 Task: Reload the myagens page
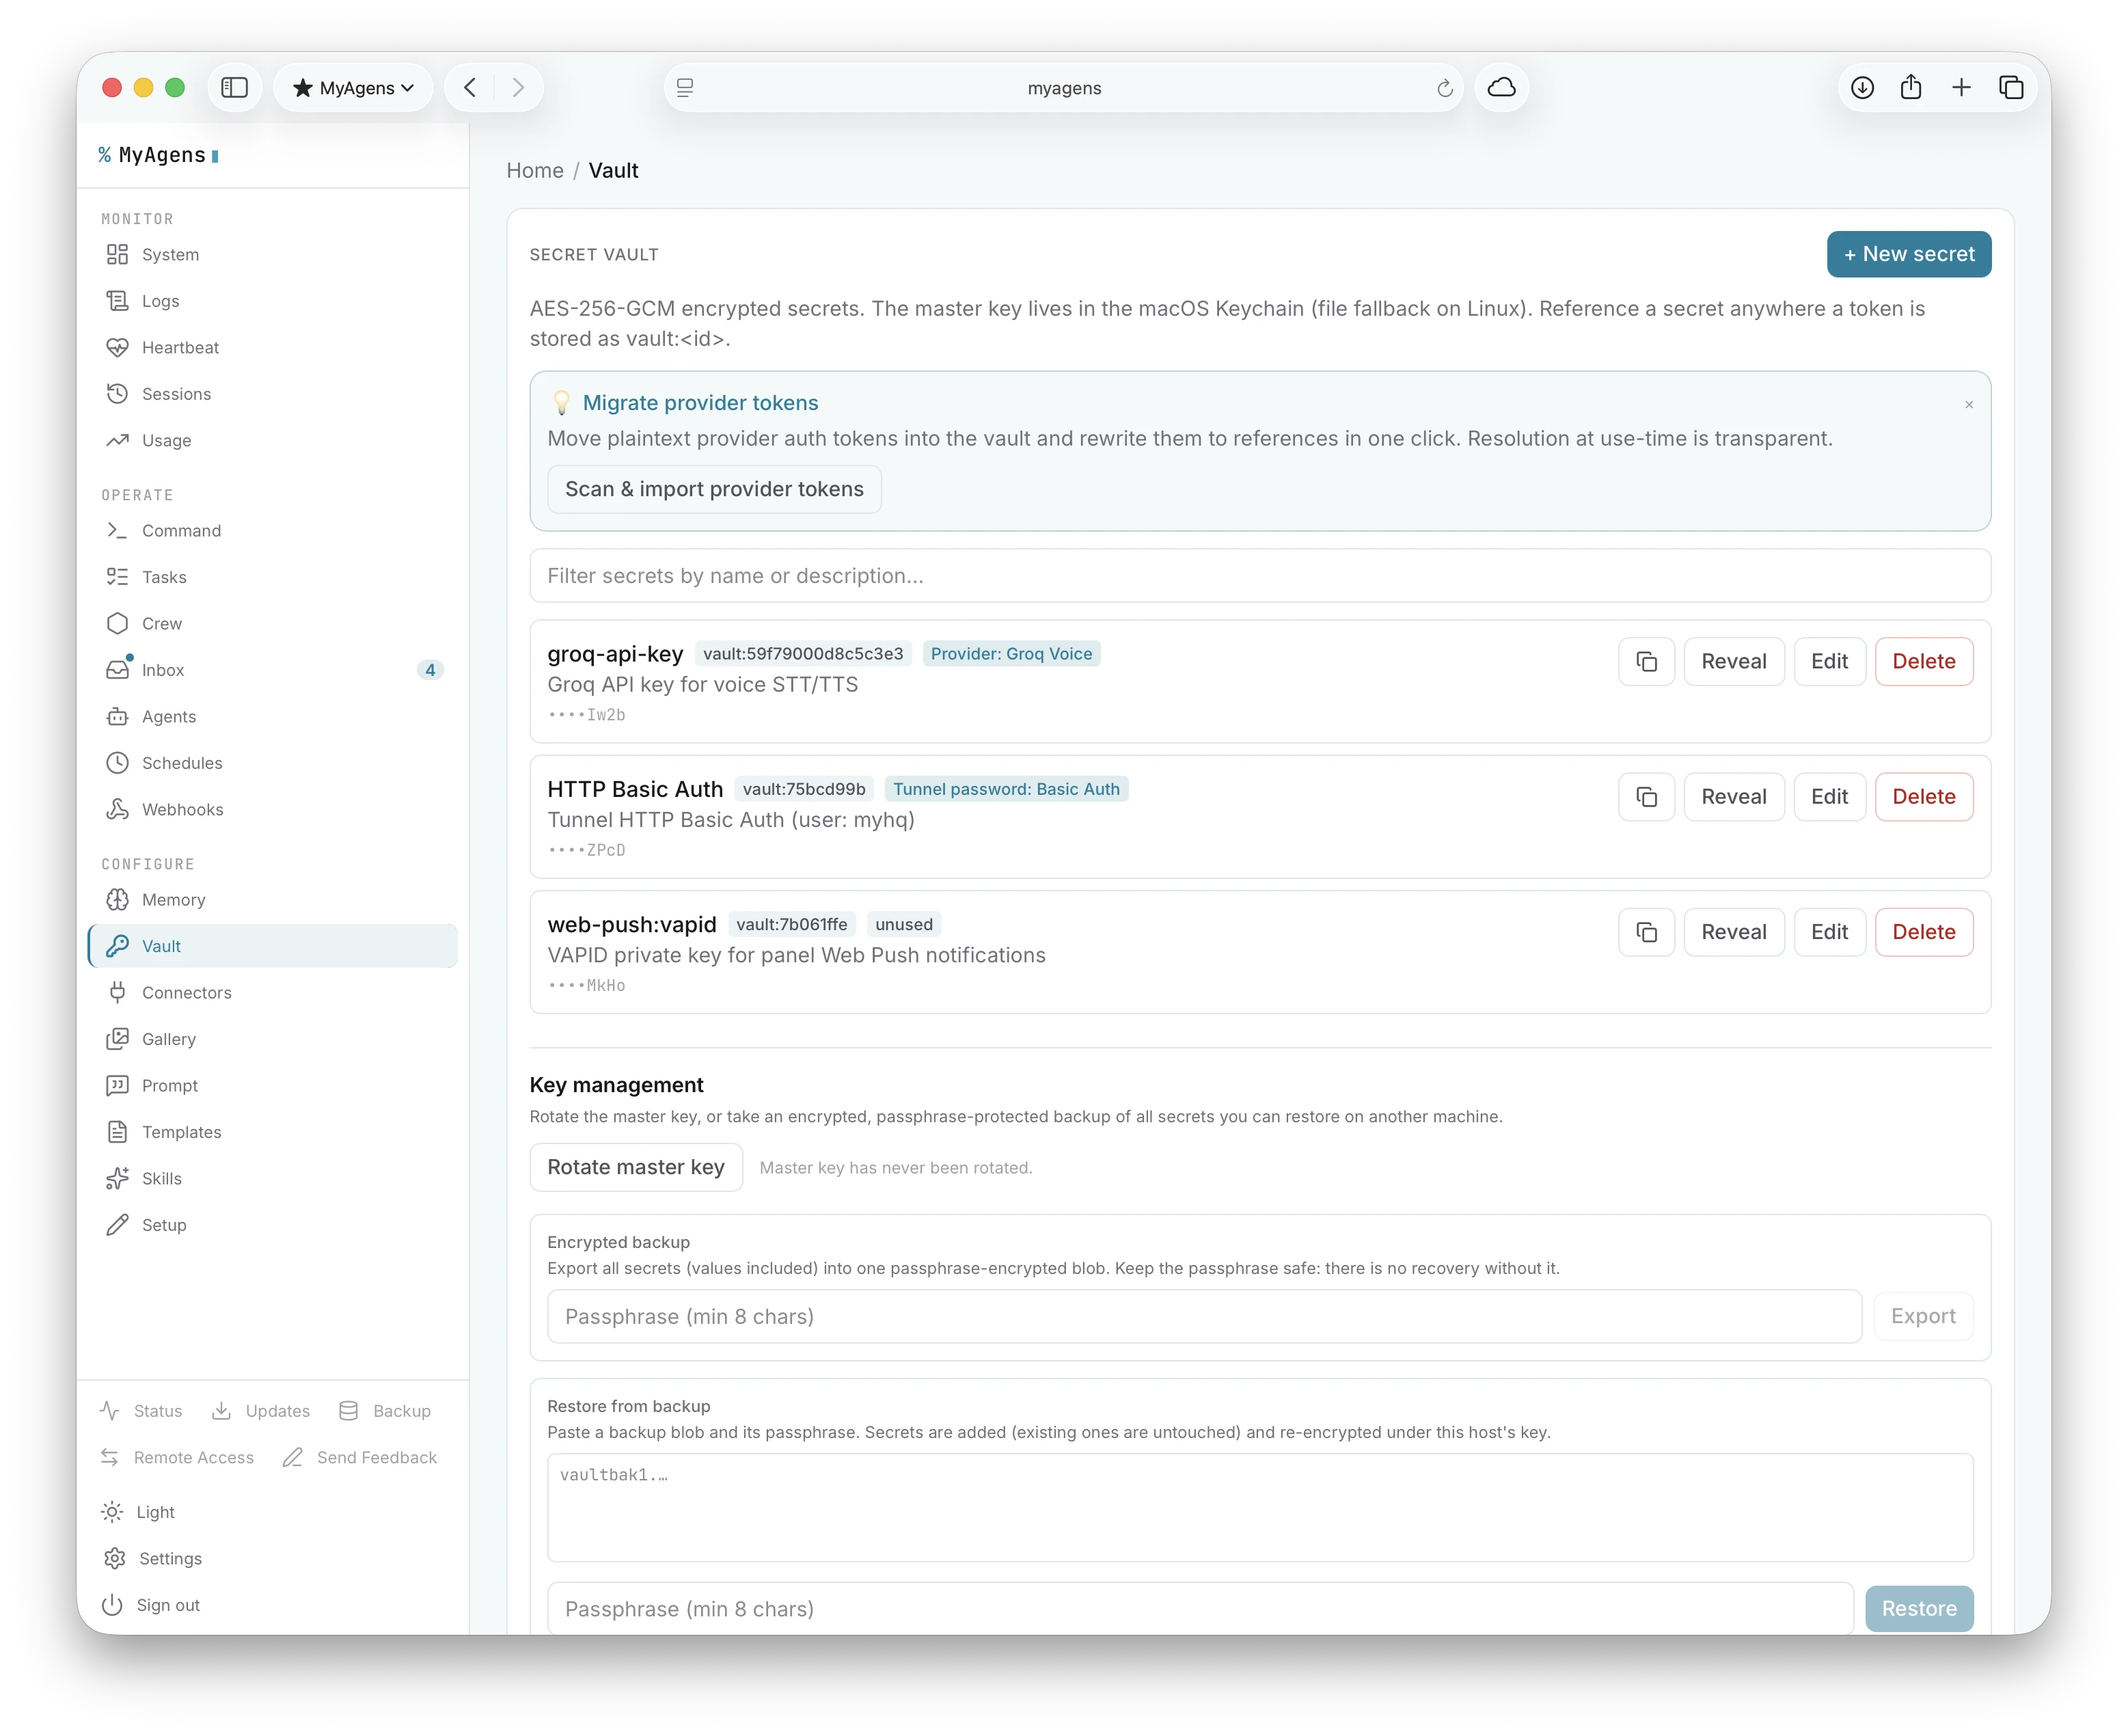(1445, 88)
